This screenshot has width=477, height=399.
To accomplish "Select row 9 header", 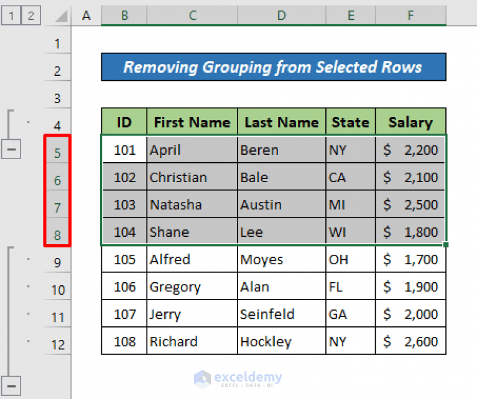I will pos(57,259).
